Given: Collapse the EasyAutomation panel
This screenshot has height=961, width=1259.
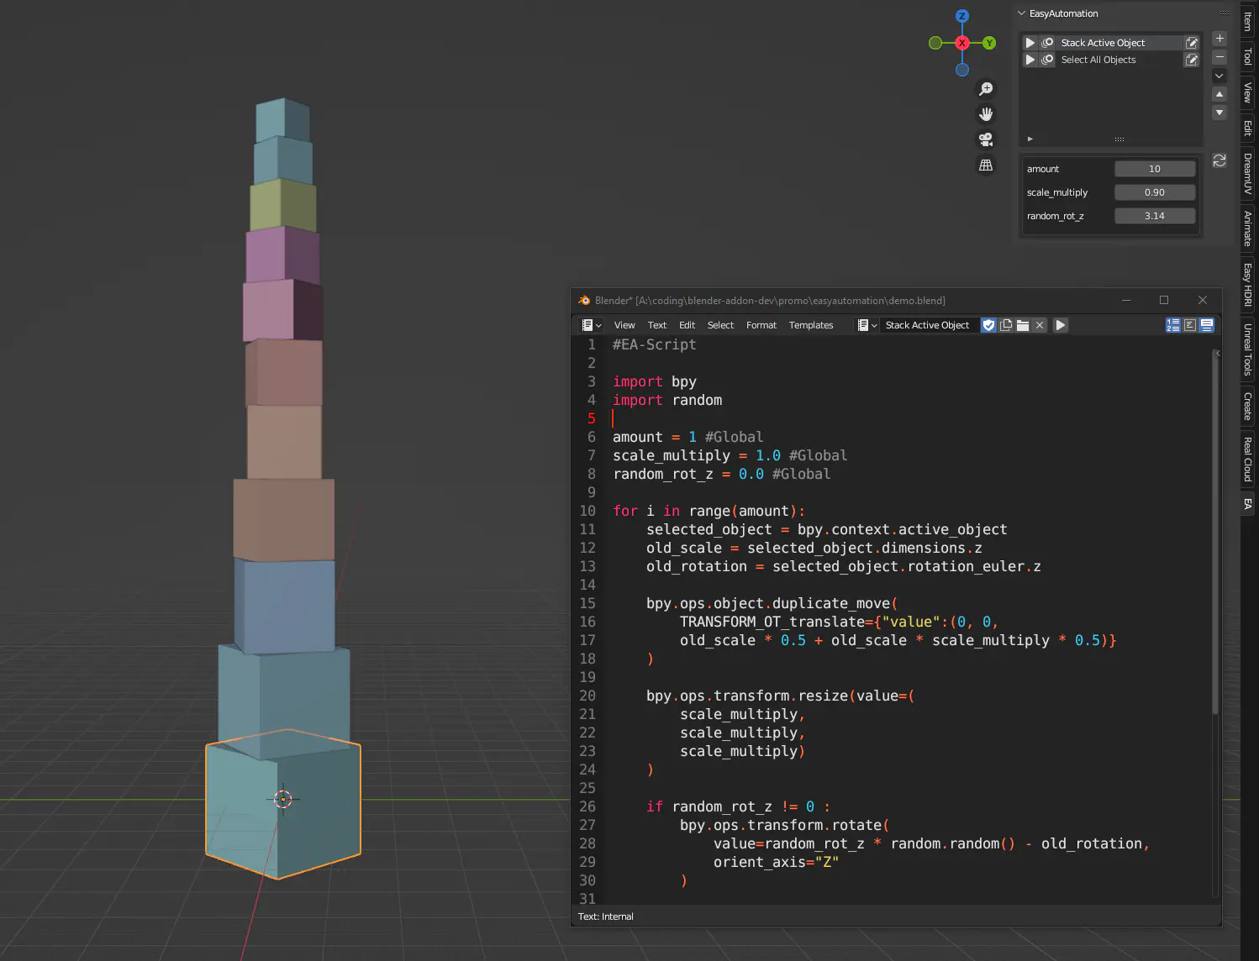Looking at the screenshot, I should click(1022, 13).
